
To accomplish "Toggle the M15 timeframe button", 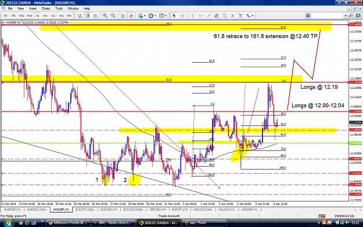I will (21, 16).
